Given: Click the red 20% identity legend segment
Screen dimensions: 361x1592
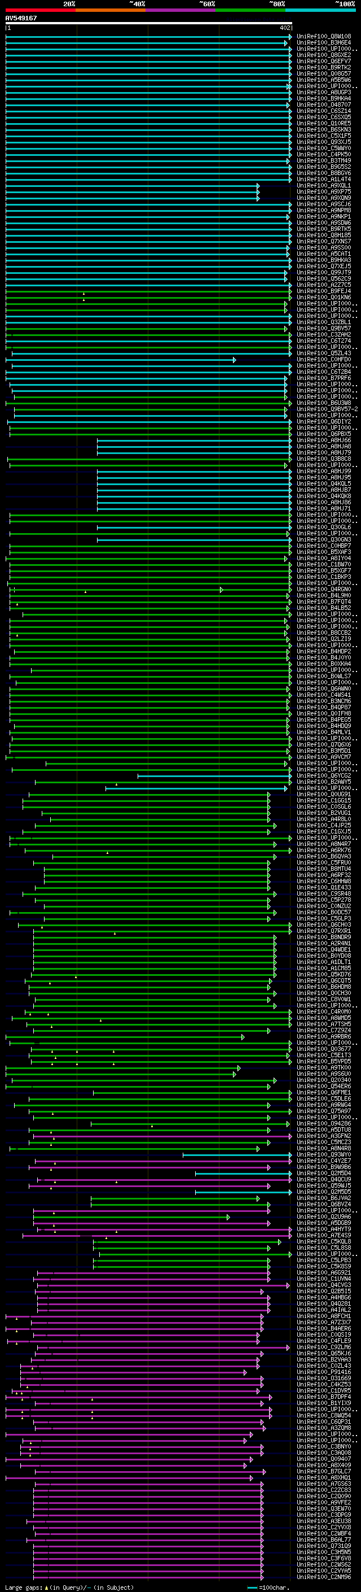Looking at the screenshot, I should pyautogui.click(x=40, y=10).
